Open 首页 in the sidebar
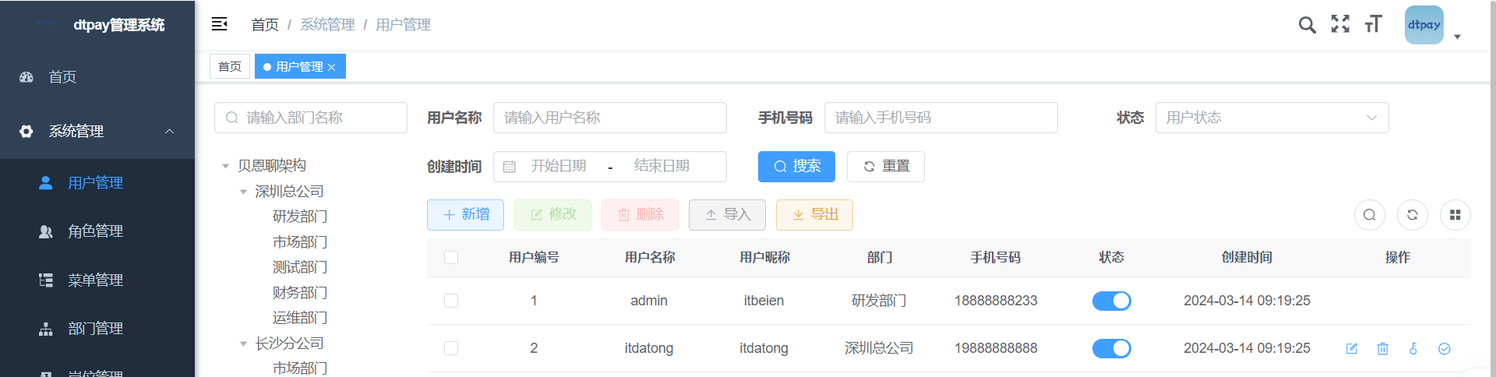The width and height of the screenshot is (1496, 377). 97,77
